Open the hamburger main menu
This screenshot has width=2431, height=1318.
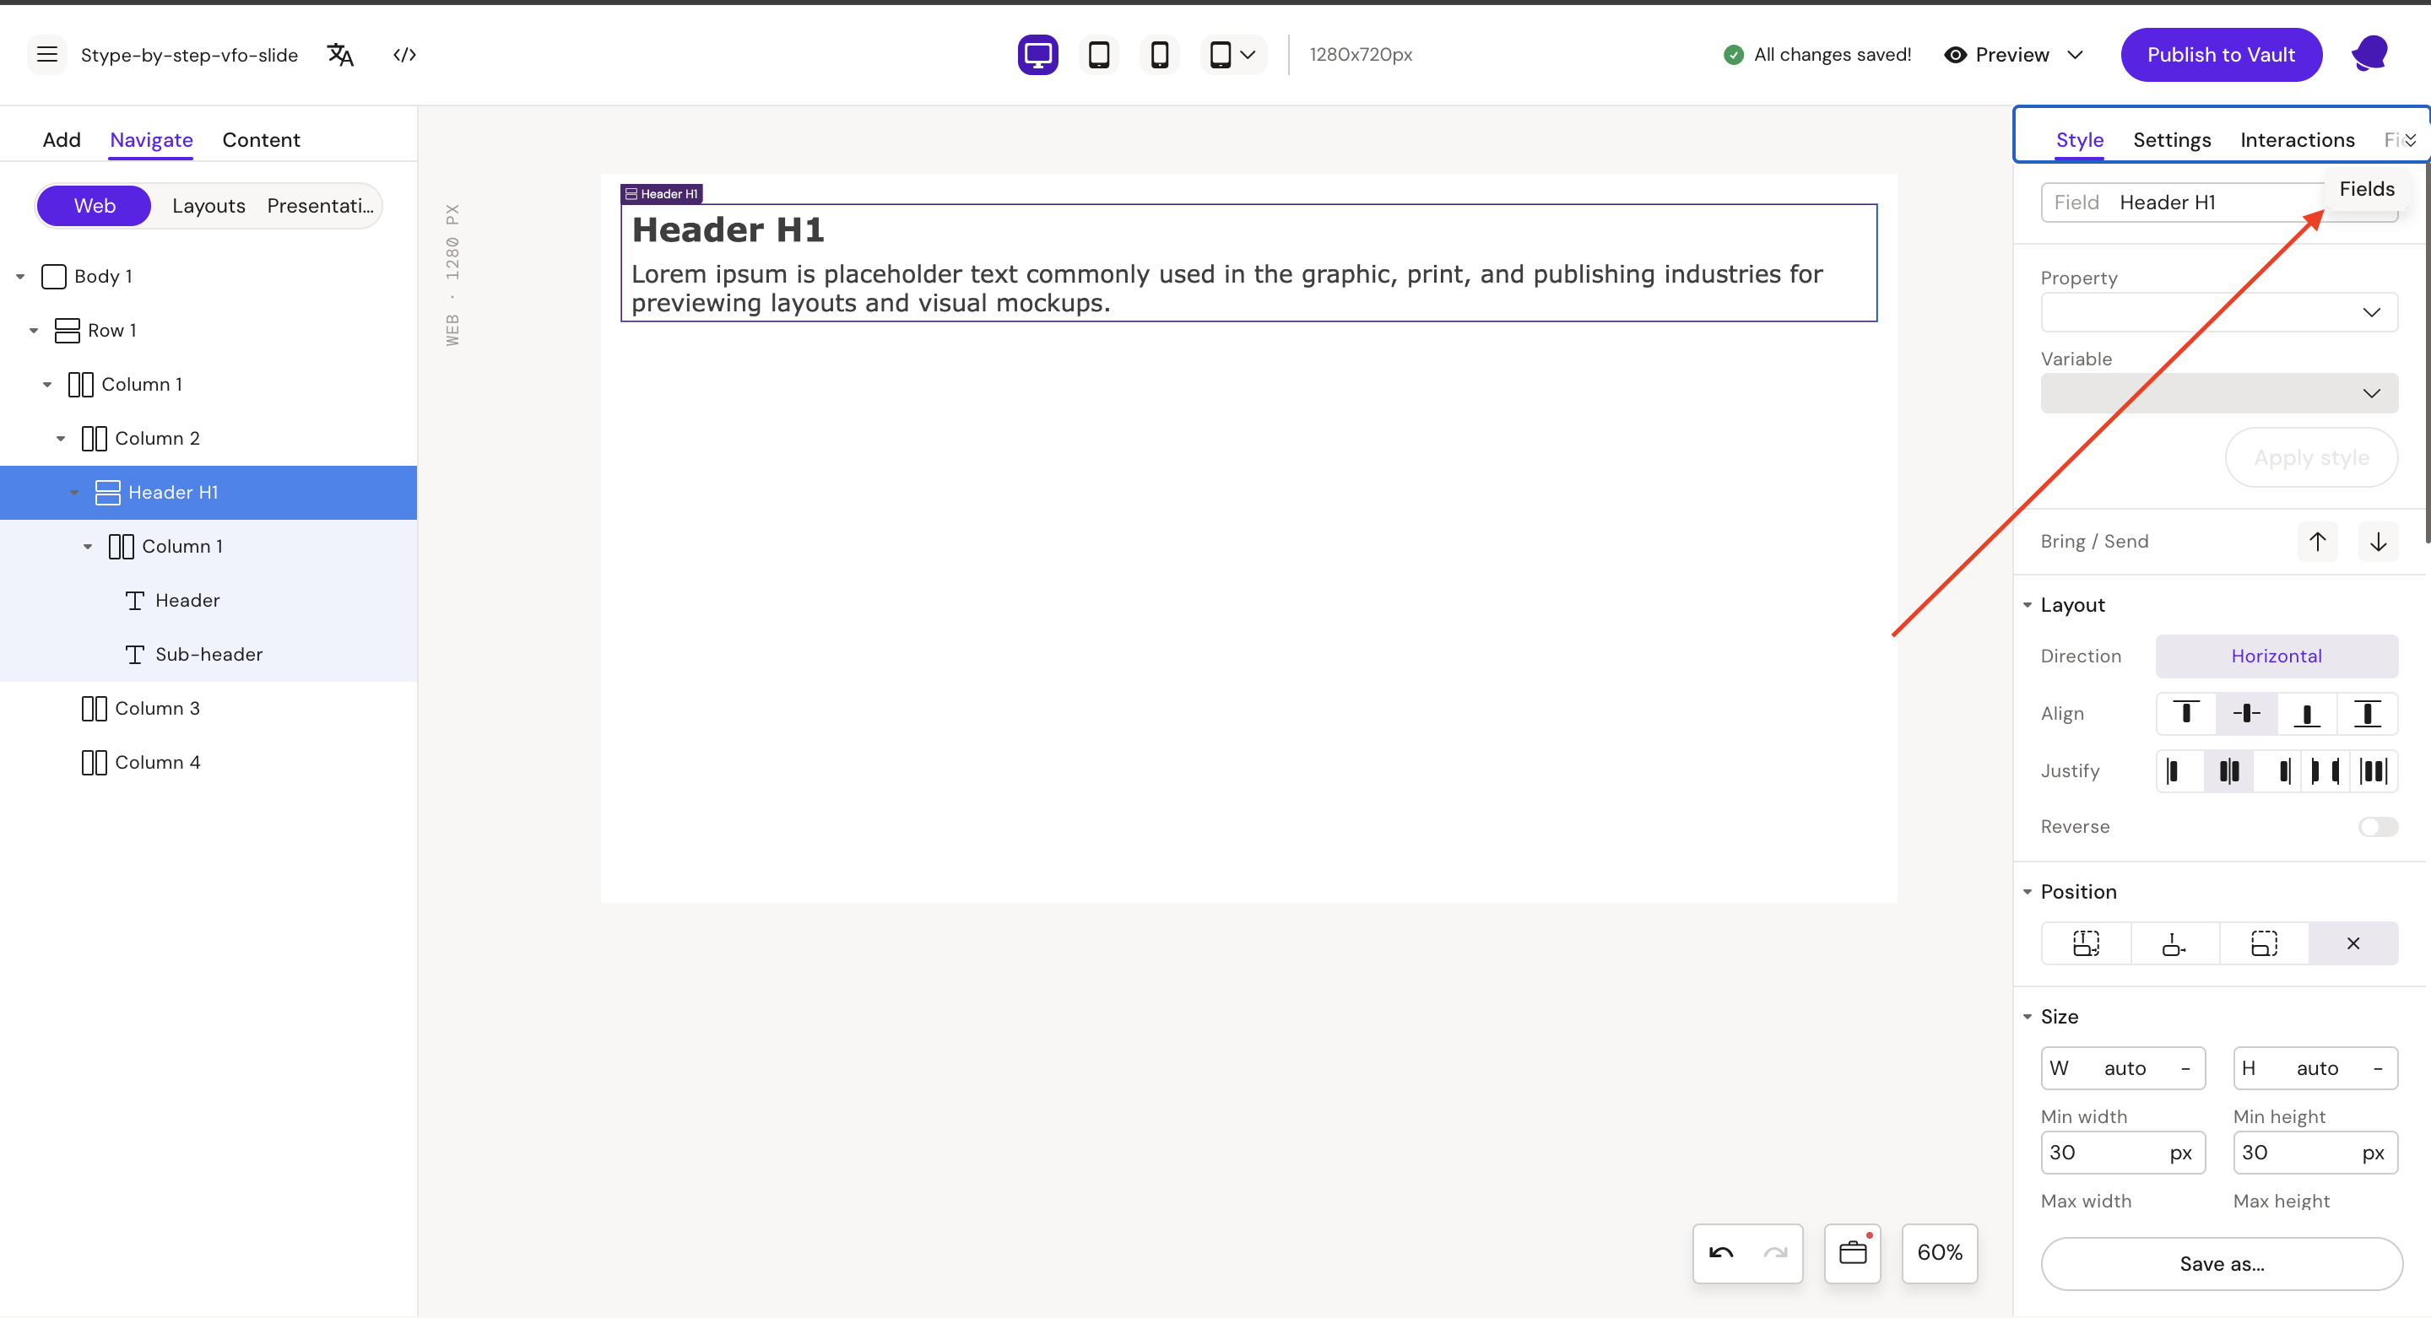coord(47,55)
